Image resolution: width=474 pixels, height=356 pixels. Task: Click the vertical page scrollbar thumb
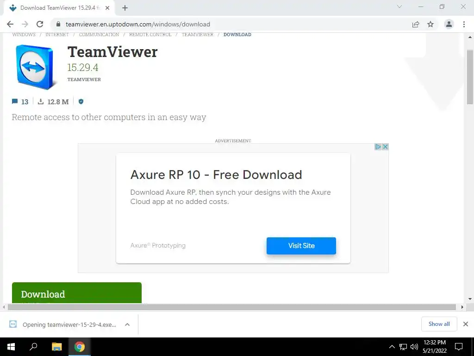[470, 77]
